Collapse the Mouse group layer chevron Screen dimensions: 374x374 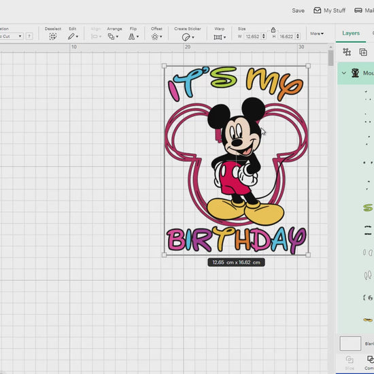click(343, 73)
